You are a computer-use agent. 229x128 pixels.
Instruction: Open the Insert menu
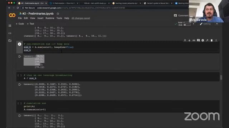click(x=40, y=18)
